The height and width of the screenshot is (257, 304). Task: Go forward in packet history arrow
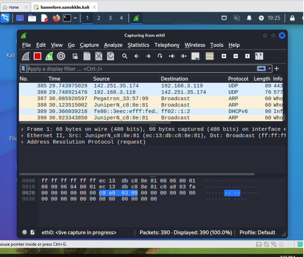pyautogui.click(x=148, y=56)
